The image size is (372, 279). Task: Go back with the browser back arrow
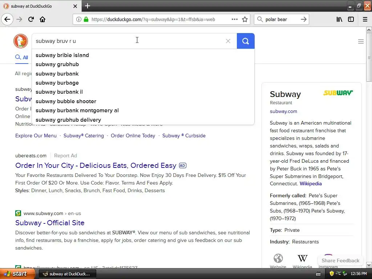coord(7,19)
